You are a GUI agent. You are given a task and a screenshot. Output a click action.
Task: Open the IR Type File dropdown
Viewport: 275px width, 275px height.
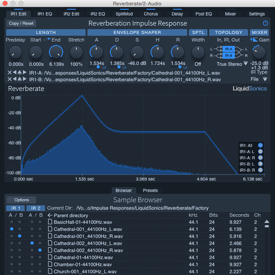pyautogui.click(x=265, y=79)
